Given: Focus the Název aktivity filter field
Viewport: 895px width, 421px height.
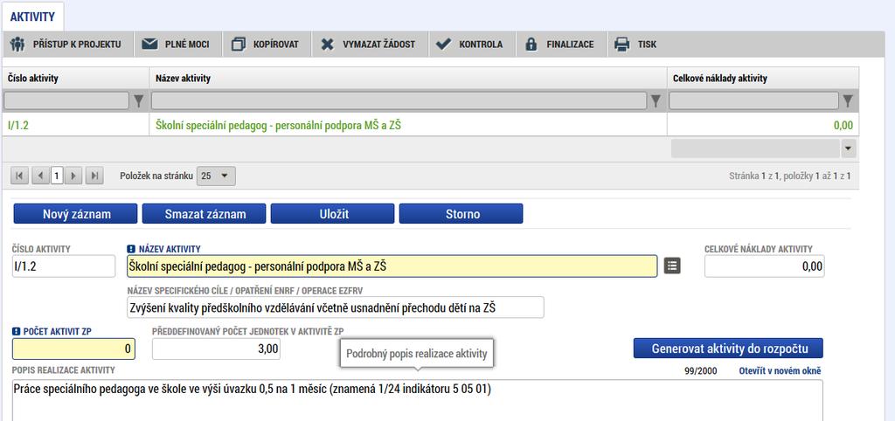Looking at the screenshot, I should click(x=399, y=101).
